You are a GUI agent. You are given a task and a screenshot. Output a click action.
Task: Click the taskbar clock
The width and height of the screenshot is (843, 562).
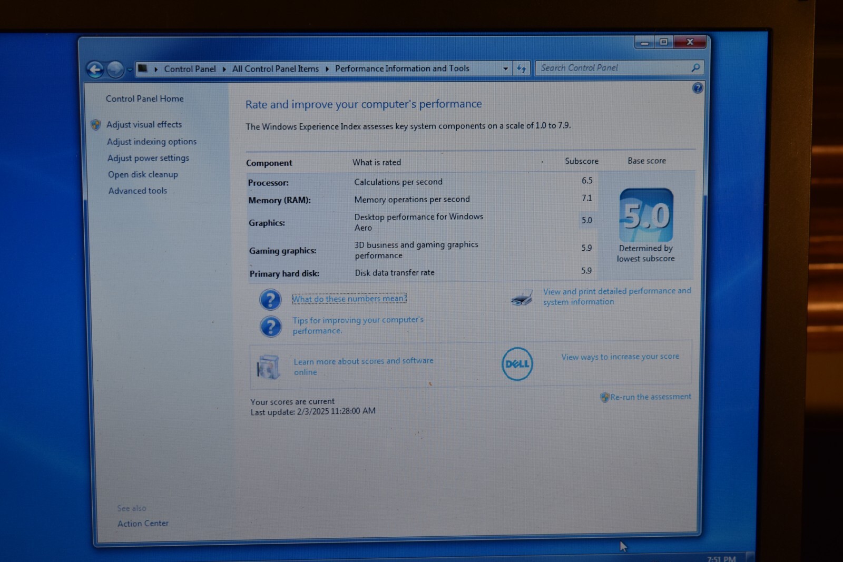(x=721, y=558)
